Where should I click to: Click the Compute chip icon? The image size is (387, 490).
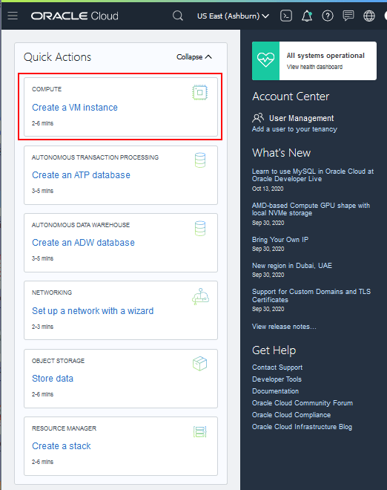199,93
